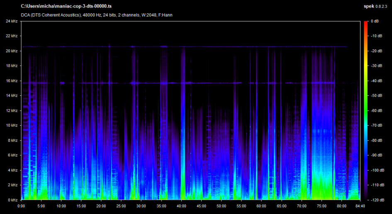Click the 20:00 time axis label
Viewport: 392px width, 214px height.
click(x=101, y=206)
